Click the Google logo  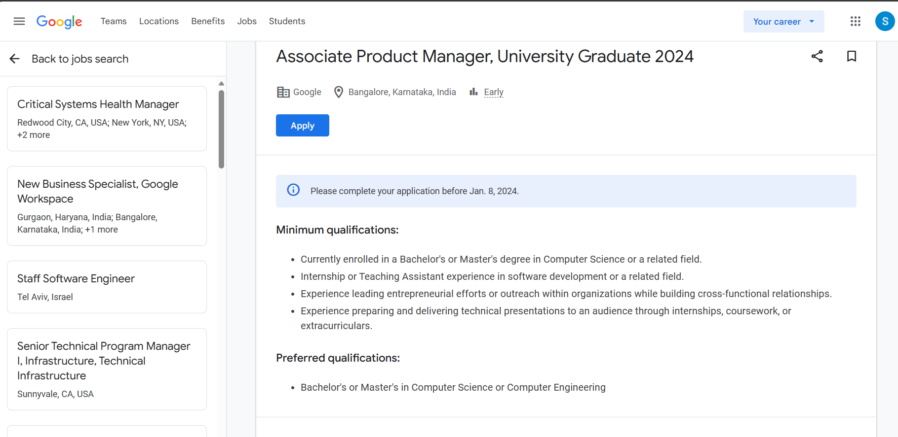pyautogui.click(x=59, y=22)
